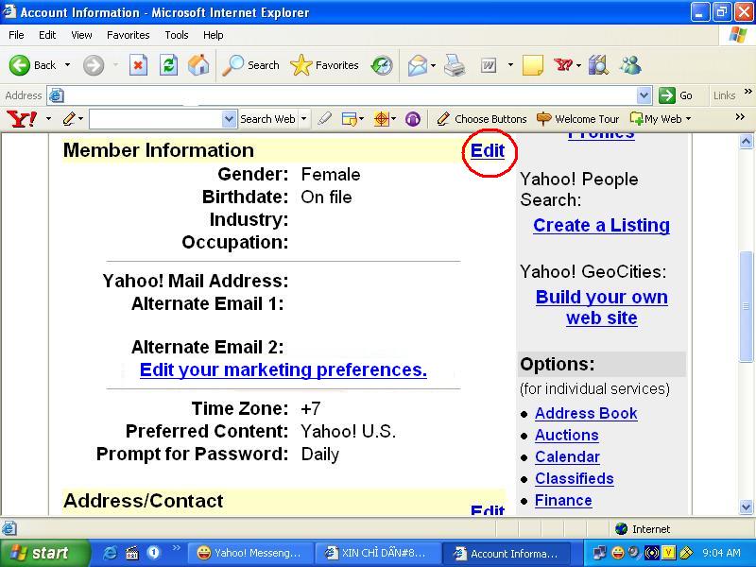This screenshot has width=756, height=567.
Task: Click the yellow note Discuss icon
Action: [533, 65]
